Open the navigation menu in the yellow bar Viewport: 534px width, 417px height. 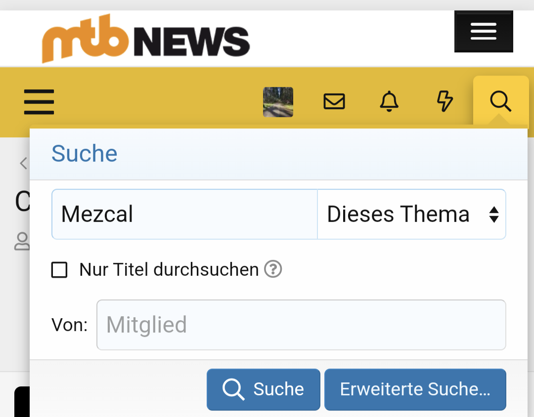[x=39, y=102]
